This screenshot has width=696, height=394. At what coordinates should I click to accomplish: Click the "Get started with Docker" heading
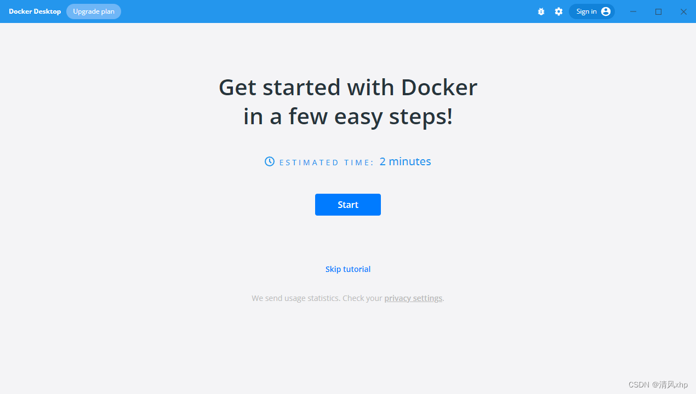[x=348, y=87]
